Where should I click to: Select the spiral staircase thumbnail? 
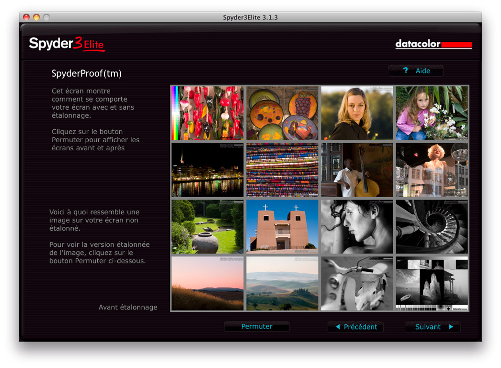[432, 227]
